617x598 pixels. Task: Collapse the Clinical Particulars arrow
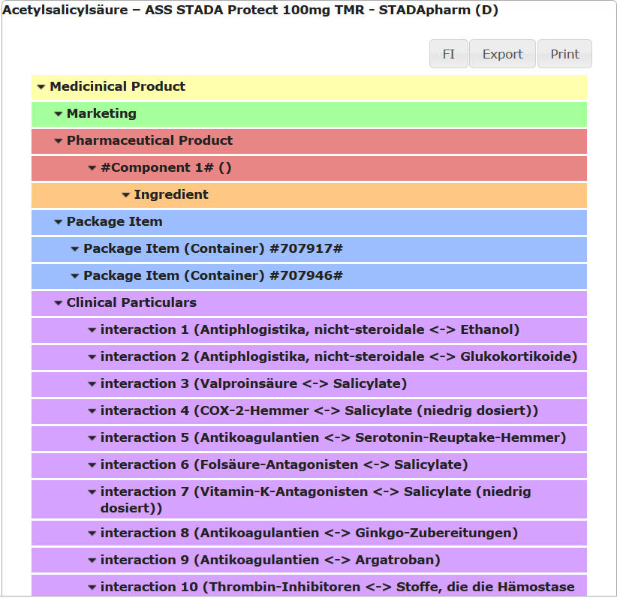59,303
